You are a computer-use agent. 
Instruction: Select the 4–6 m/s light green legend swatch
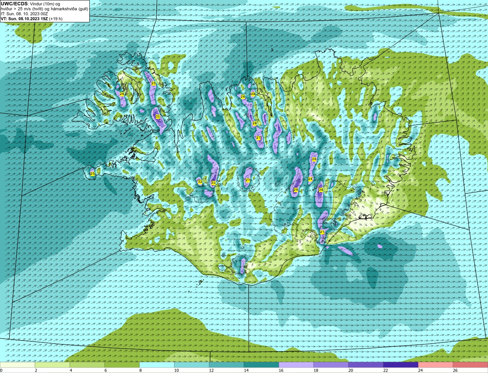87,365
